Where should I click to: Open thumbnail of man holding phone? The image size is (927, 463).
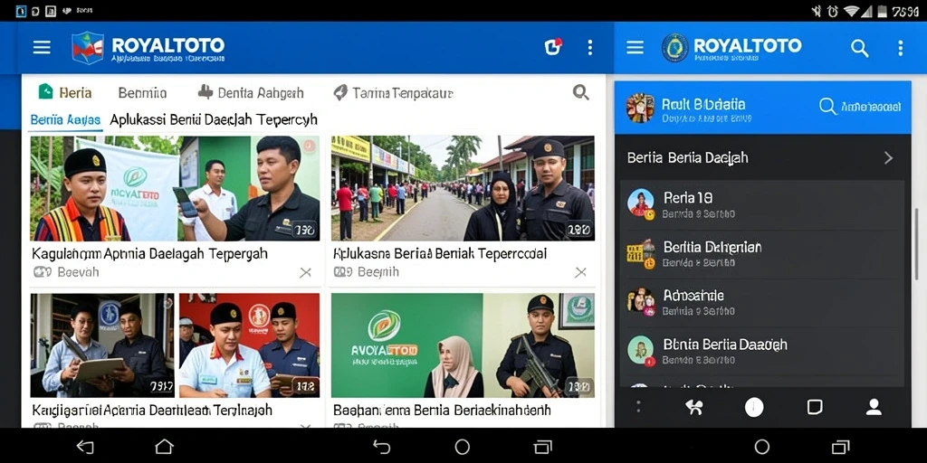click(175, 188)
